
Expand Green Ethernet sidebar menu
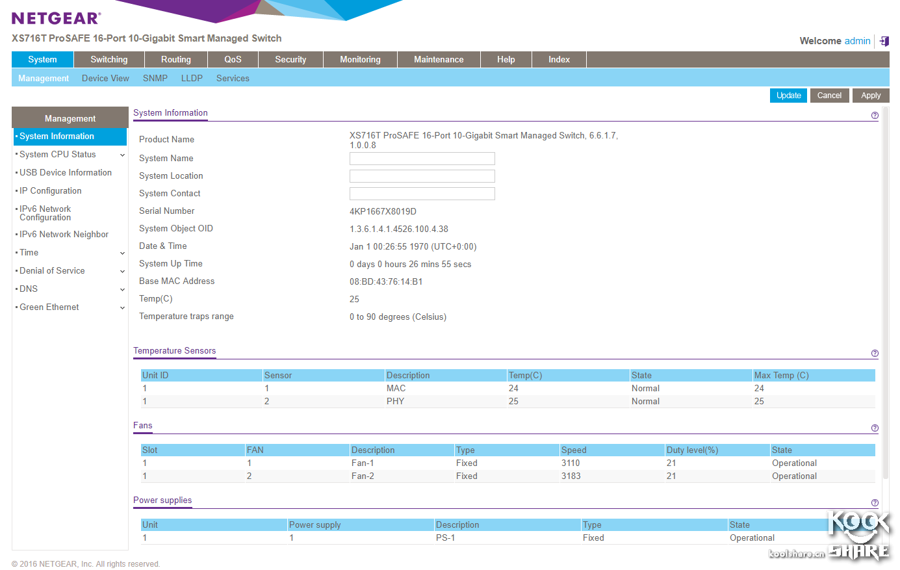coord(122,307)
